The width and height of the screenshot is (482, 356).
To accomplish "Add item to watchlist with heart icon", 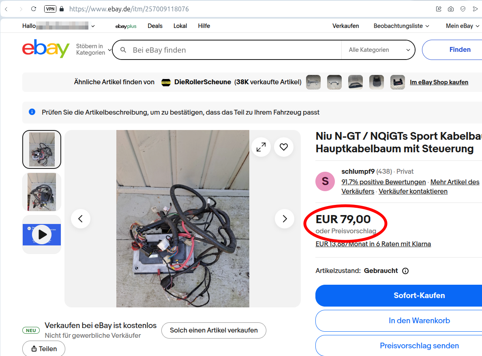I will click(284, 147).
